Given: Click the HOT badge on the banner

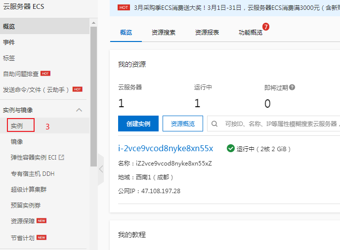Looking at the screenshot, I should 124,7.
